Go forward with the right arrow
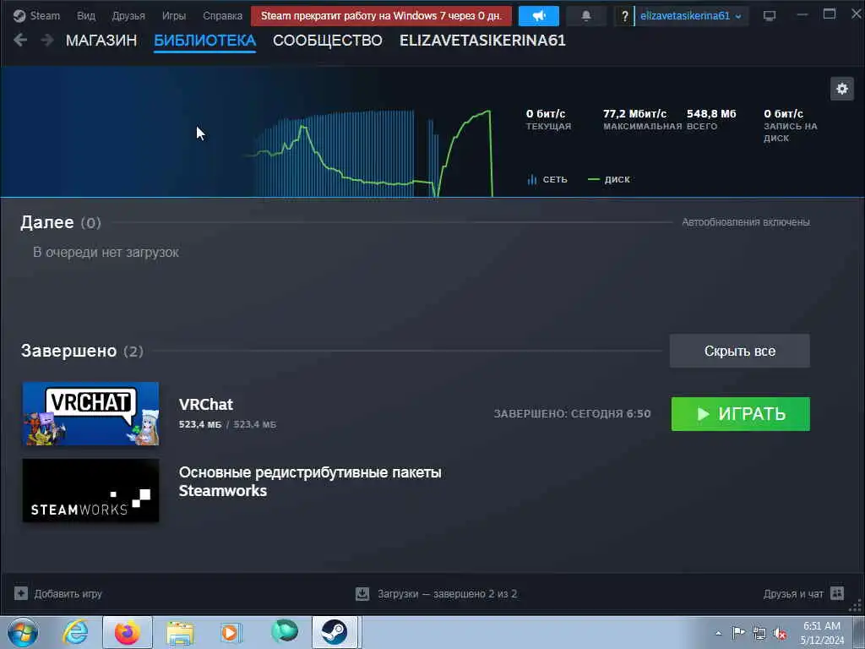This screenshot has width=865, height=649. click(x=47, y=40)
